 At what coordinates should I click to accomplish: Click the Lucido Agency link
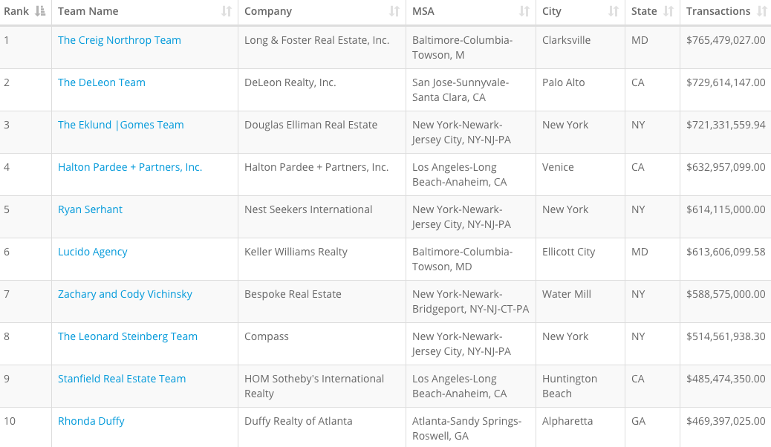pos(93,252)
